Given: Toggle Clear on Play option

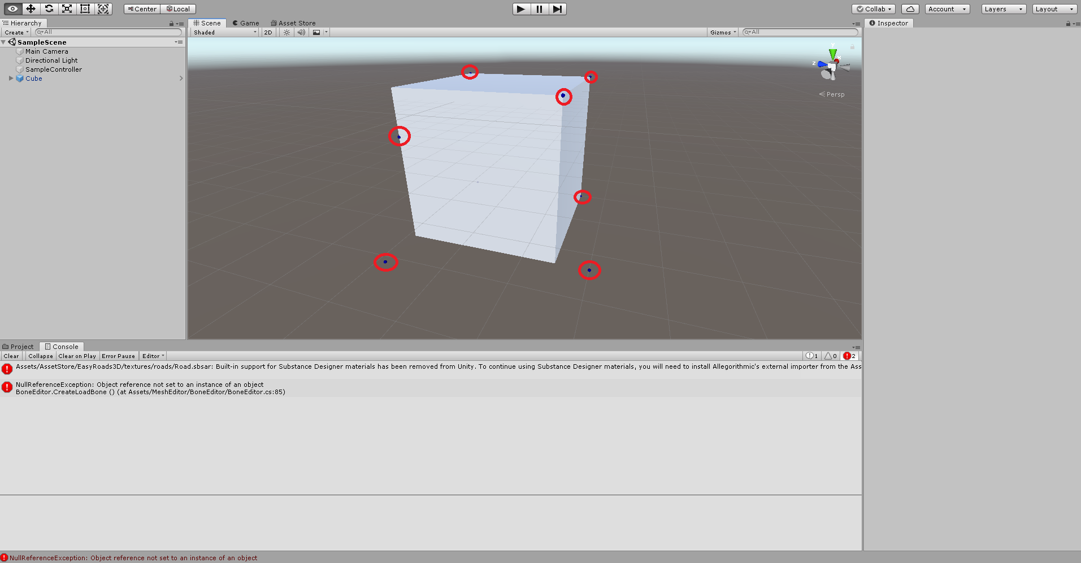Looking at the screenshot, I should coord(77,356).
